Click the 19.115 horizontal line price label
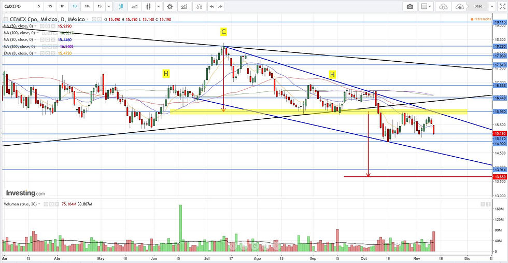 499,22
